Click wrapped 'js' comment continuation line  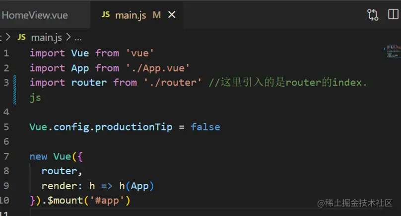(x=35, y=98)
